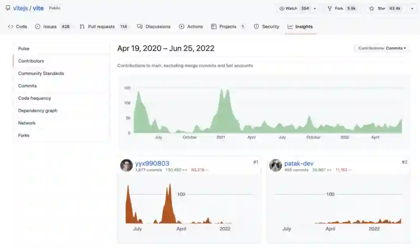Open yyx990803 profile link
The width and height of the screenshot is (420, 248).
(152, 163)
